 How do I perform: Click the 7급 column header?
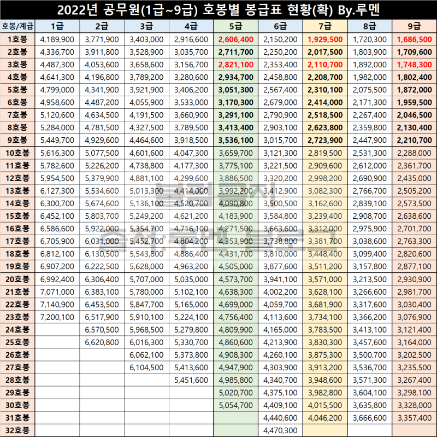tap(325, 26)
